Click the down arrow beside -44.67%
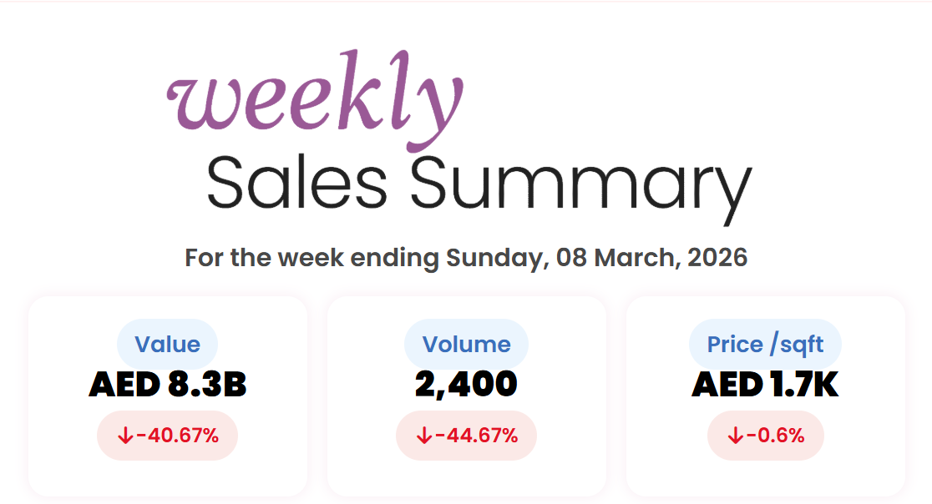This screenshot has height=504, width=932. 424,436
